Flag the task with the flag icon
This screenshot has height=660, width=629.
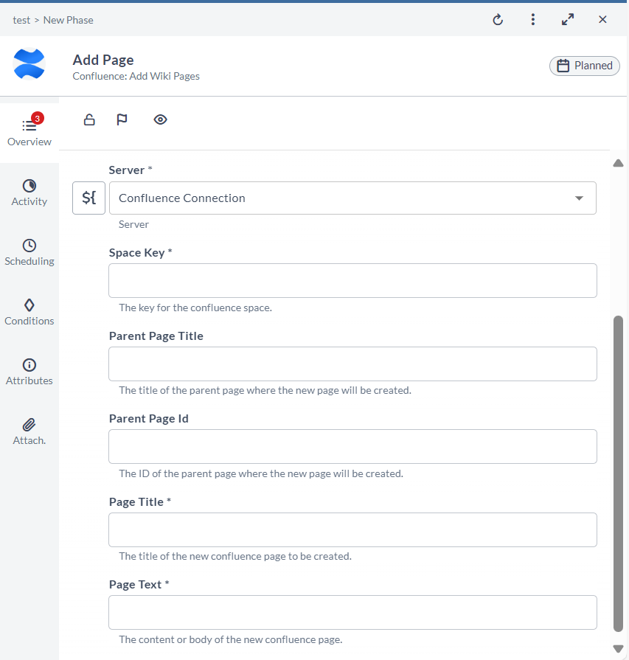(x=122, y=119)
